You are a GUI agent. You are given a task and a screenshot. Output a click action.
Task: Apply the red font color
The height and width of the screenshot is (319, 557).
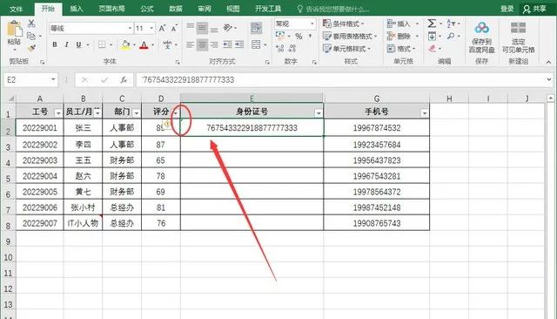point(144,44)
